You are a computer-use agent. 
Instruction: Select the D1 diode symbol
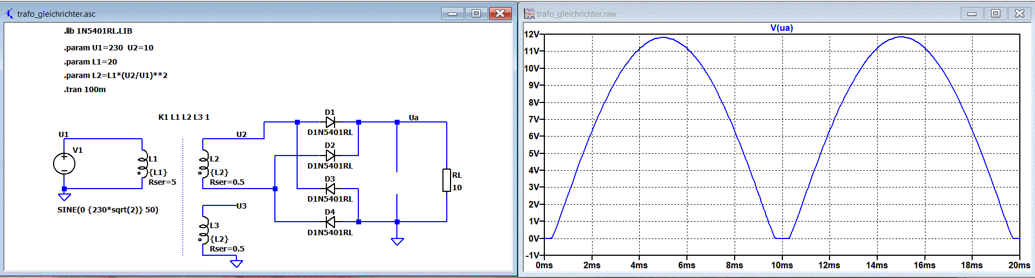pyautogui.click(x=330, y=122)
